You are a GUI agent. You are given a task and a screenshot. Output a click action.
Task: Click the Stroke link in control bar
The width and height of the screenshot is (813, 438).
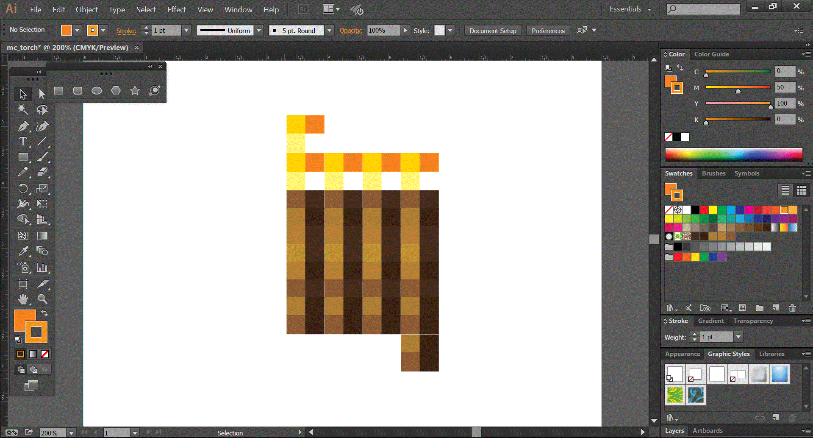tap(126, 31)
